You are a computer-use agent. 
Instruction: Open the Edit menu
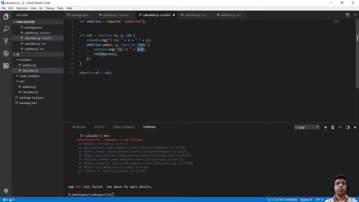point(11,8)
